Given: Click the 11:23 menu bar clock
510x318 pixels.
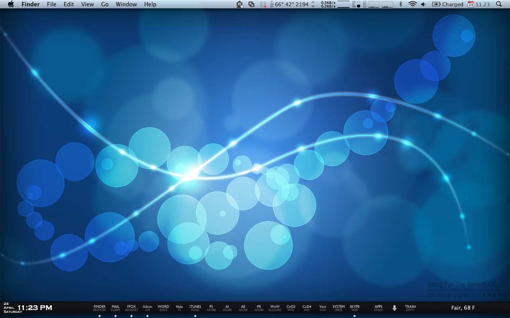Looking at the screenshot, I should [483, 4].
